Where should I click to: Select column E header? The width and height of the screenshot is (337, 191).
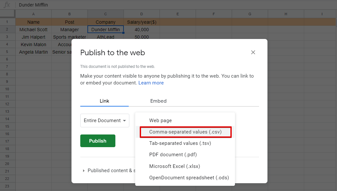[178, 14]
